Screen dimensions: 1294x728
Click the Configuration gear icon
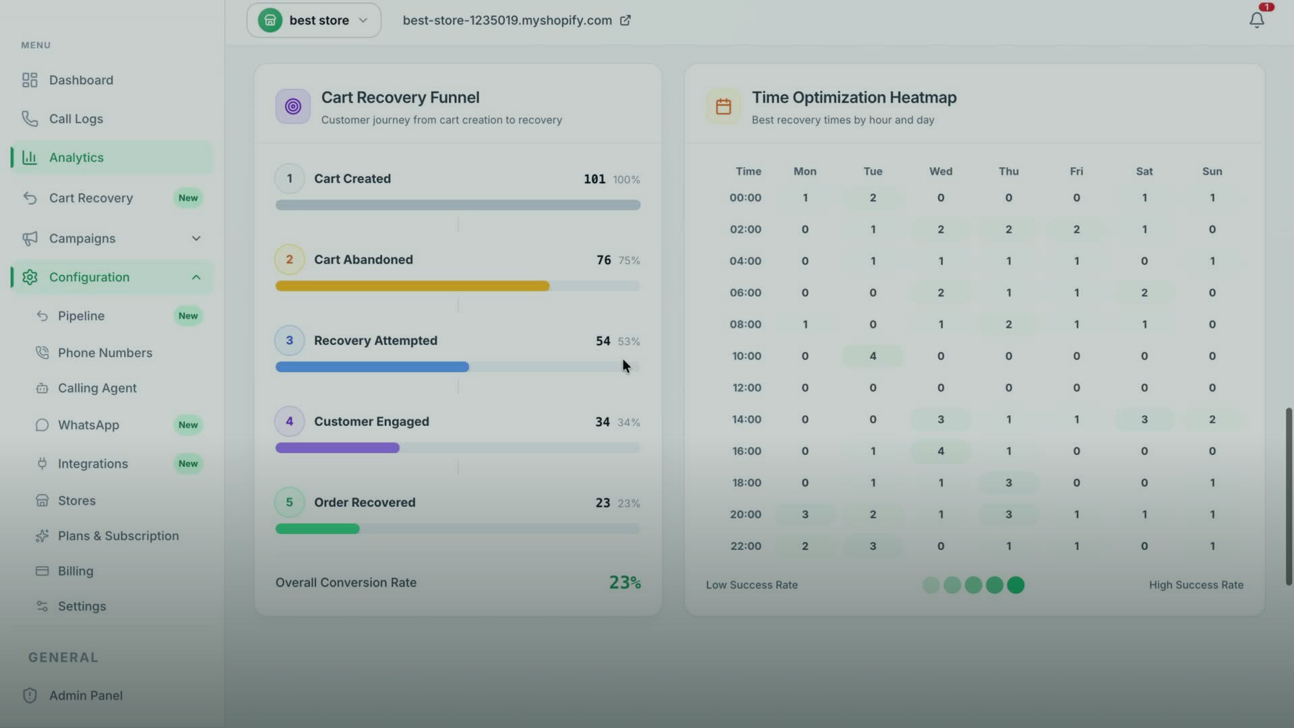30,277
